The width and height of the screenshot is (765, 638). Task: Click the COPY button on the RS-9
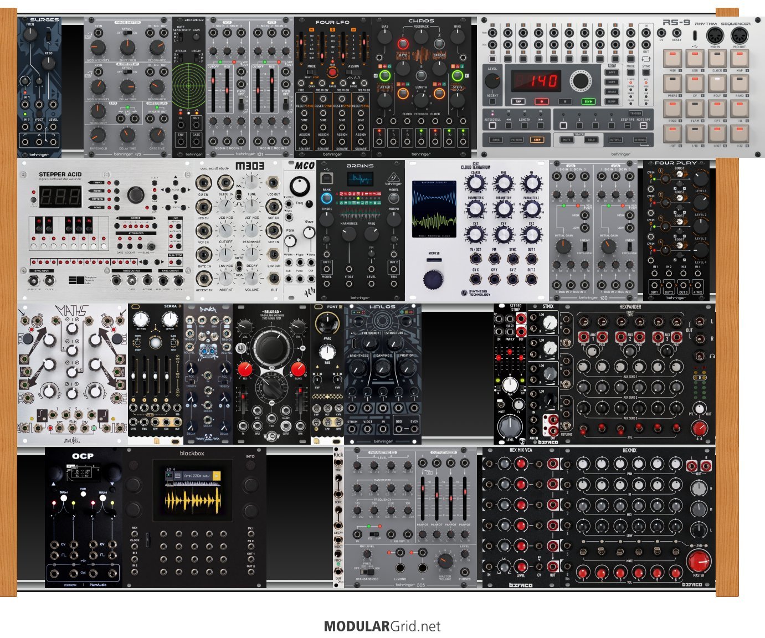(612, 82)
